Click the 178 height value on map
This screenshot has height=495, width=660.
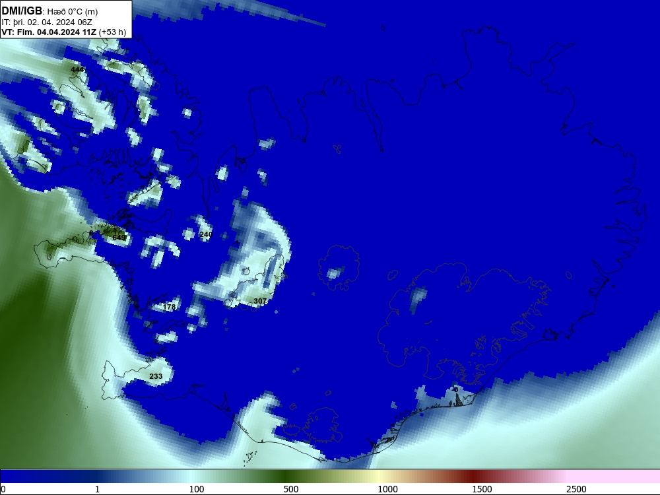coord(169,307)
